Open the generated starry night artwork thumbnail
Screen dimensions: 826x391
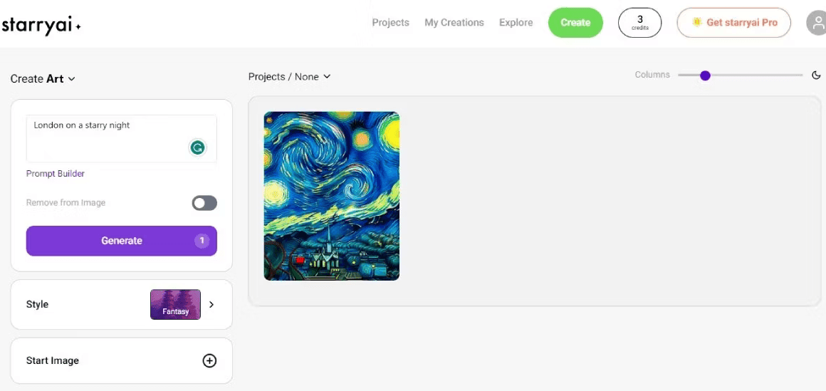click(x=331, y=196)
